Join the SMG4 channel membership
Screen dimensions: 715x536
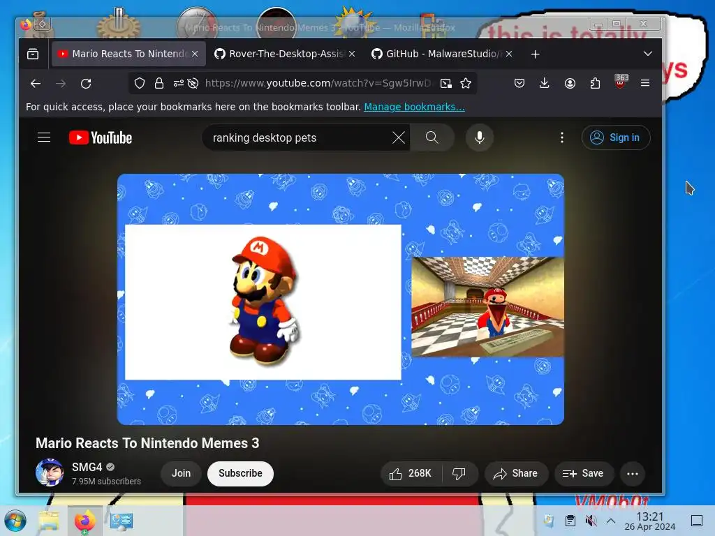(181, 474)
